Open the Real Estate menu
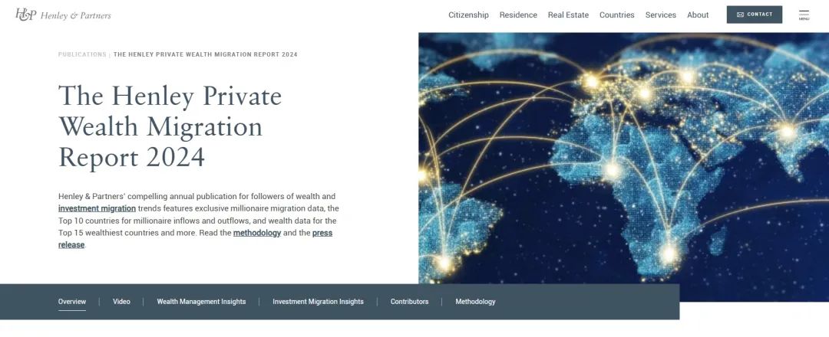Screen dimensions: 829x337 click(x=568, y=15)
